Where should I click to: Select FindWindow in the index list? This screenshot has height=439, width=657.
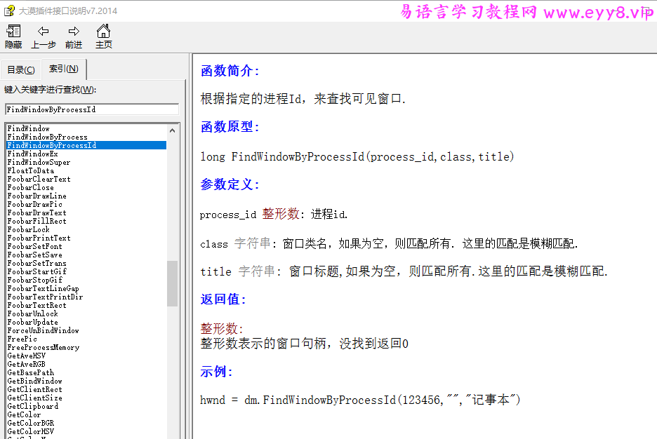coord(42,128)
